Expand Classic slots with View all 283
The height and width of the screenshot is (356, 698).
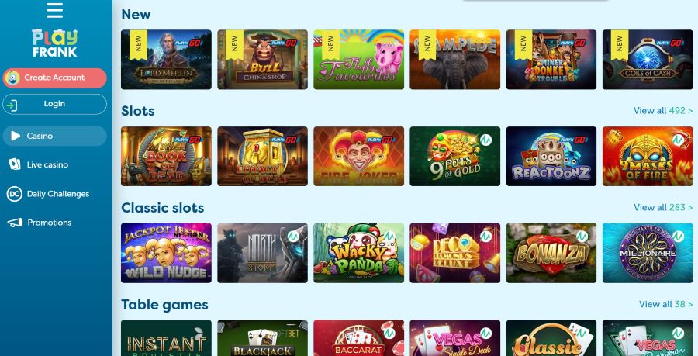pyautogui.click(x=663, y=207)
